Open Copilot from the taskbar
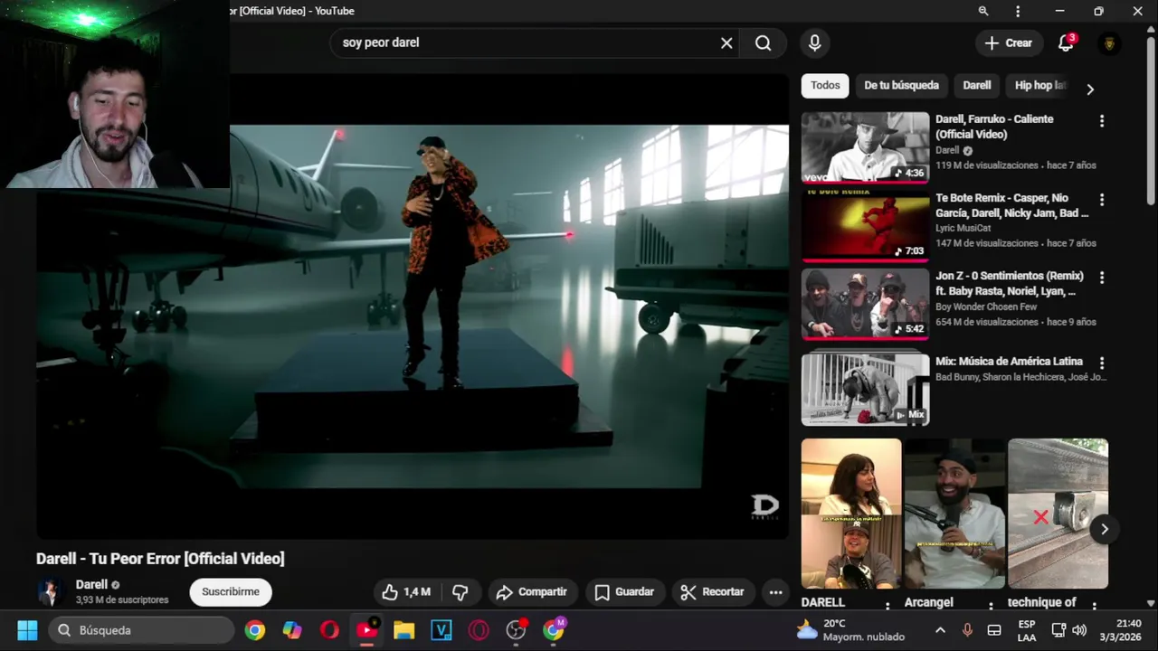 click(x=292, y=630)
